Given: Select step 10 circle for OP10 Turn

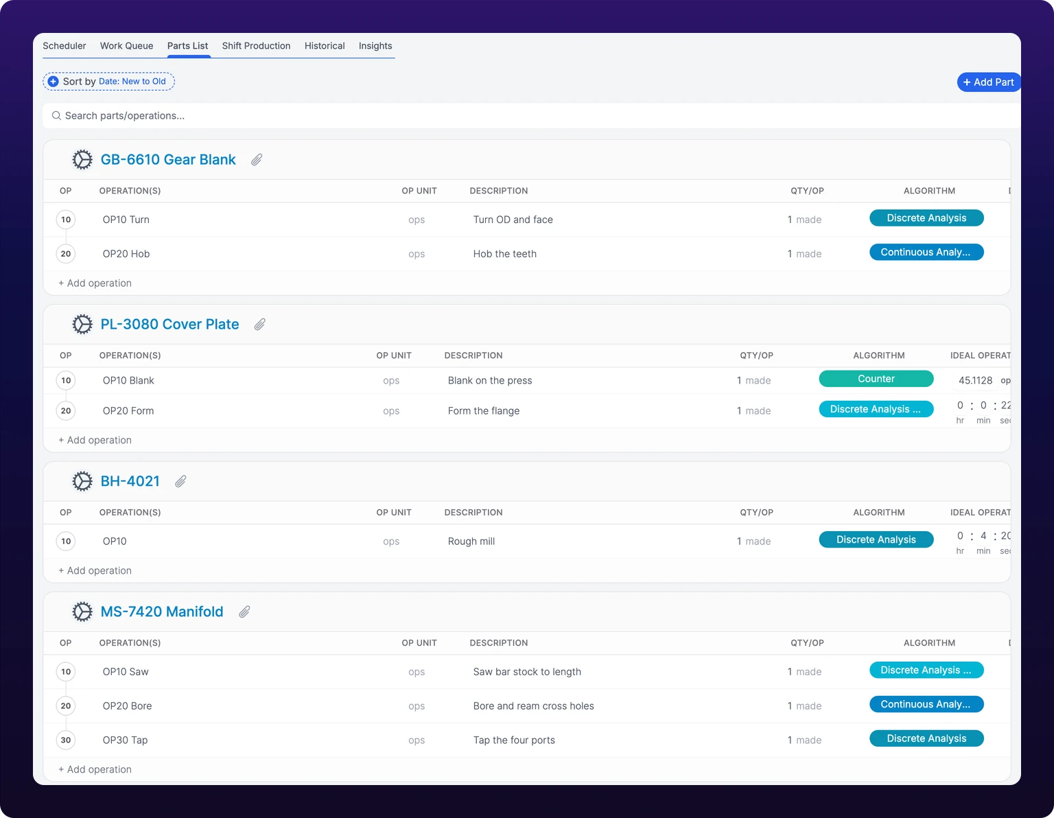Looking at the screenshot, I should 66,220.
